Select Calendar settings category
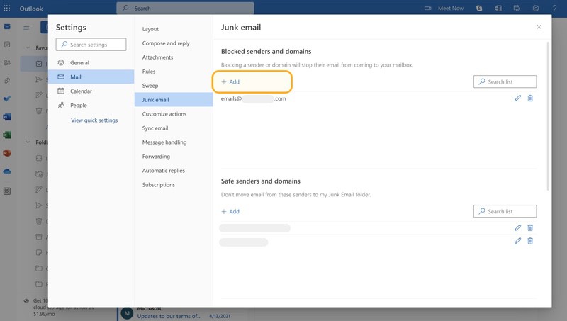 coord(91,91)
